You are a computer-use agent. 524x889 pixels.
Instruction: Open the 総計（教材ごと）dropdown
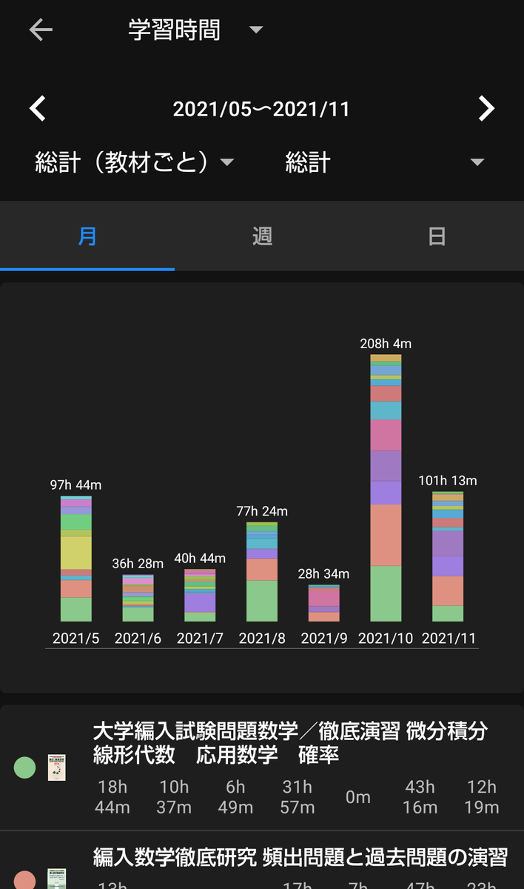coord(135,162)
